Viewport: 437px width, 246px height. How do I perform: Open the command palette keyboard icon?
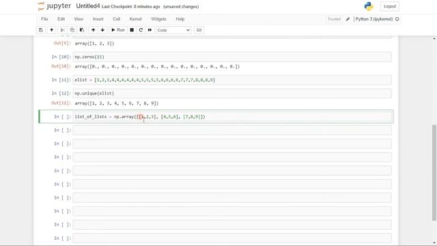pyautogui.click(x=199, y=30)
